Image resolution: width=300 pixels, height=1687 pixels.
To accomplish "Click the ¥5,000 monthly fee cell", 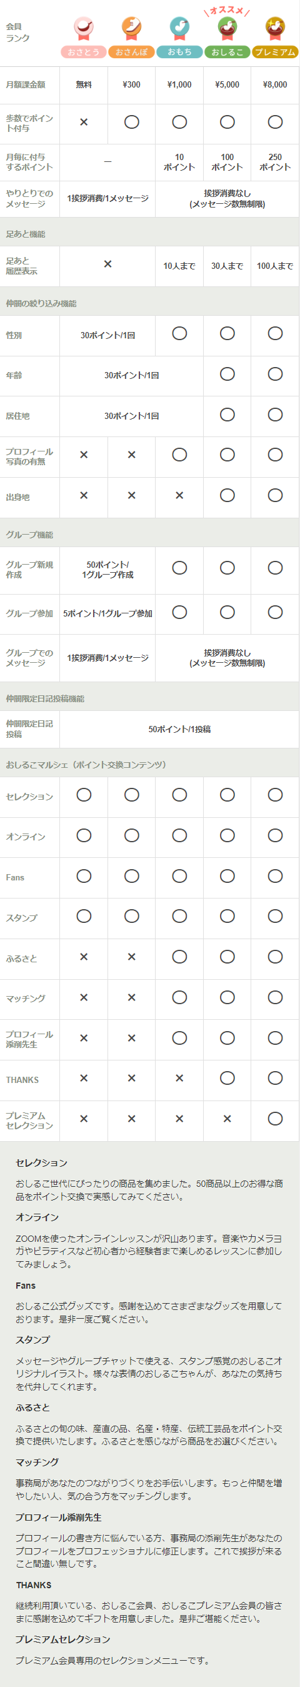I will [227, 84].
